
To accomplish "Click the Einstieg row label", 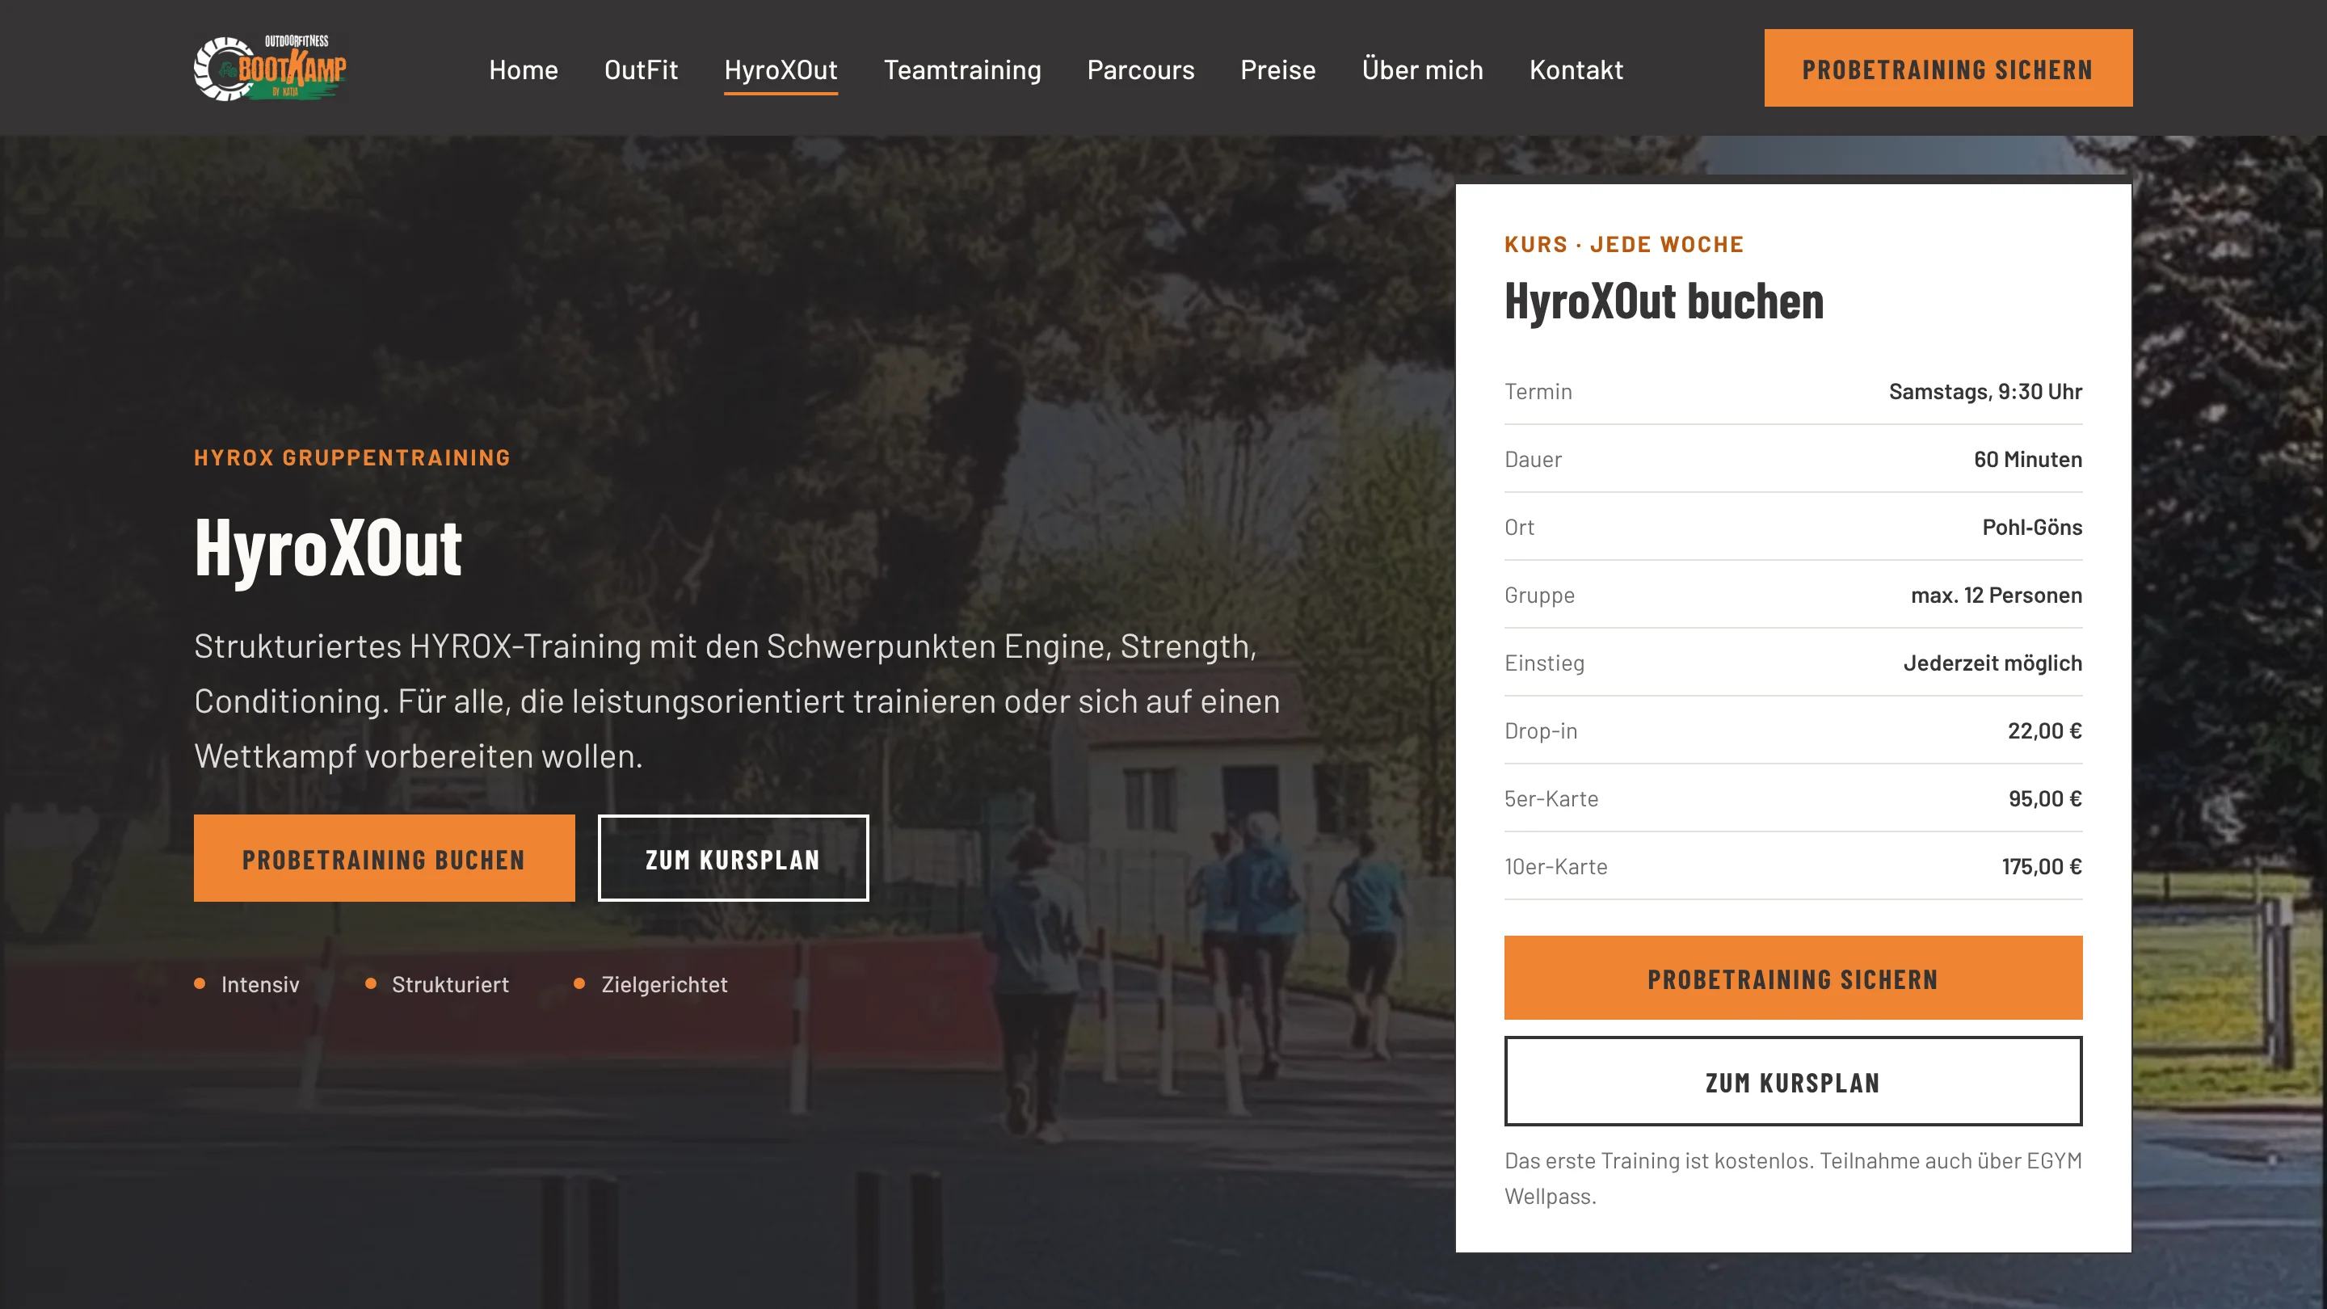I will 1544,663.
